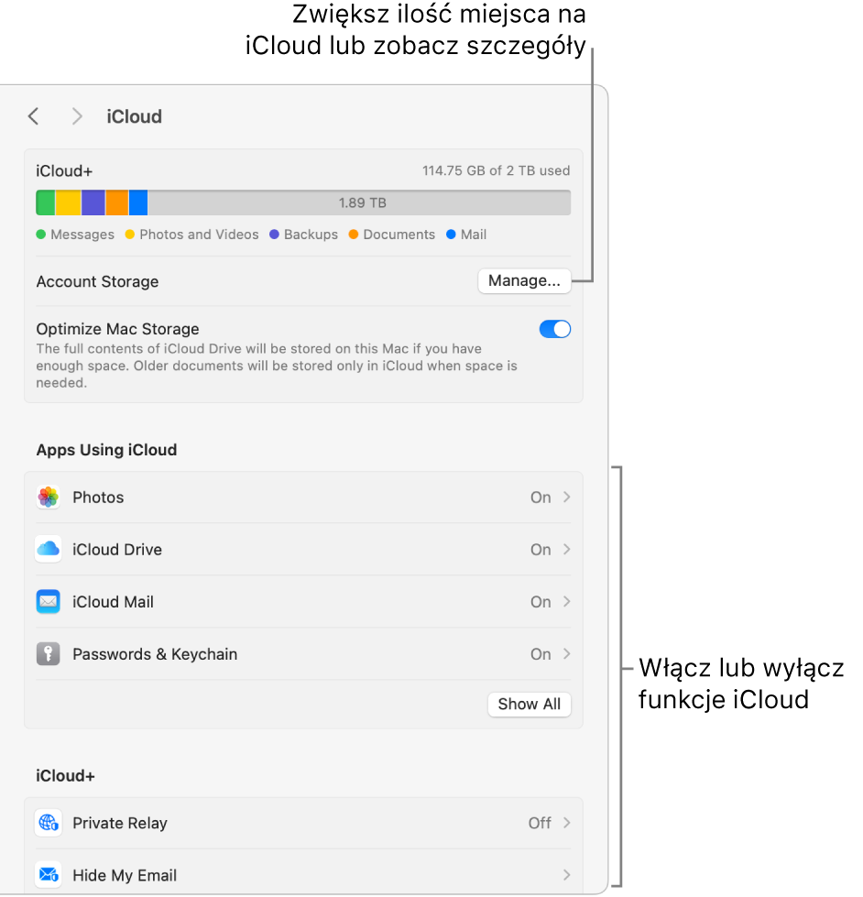Select the Passwords & Keychain row label
The image size is (863, 897).
155,654
